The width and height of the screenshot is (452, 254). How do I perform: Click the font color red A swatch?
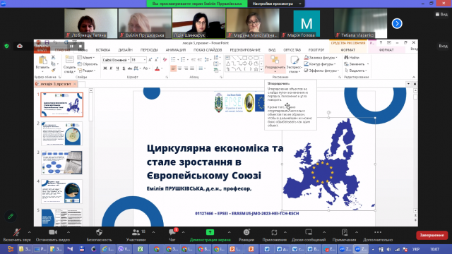(157, 68)
